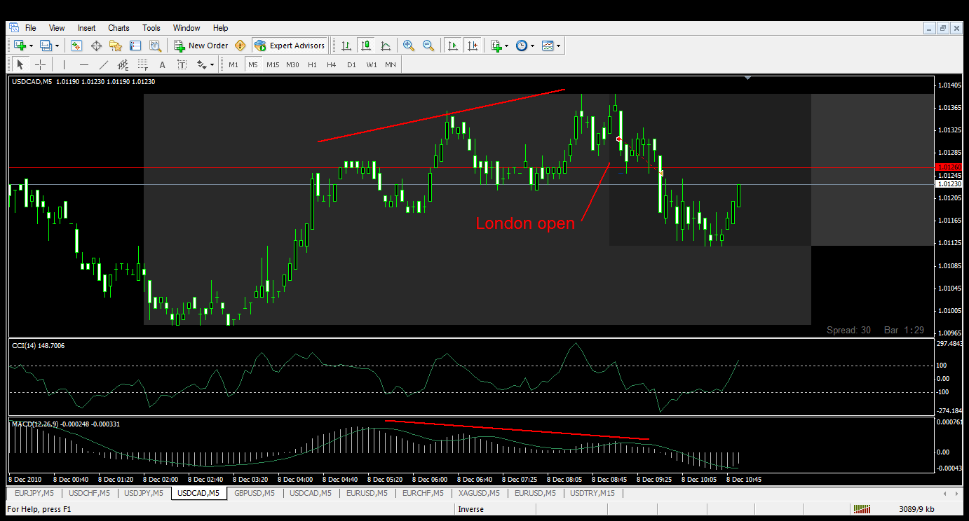This screenshot has width=969, height=521.
Task: Open the File menu
Action: pos(31,28)
